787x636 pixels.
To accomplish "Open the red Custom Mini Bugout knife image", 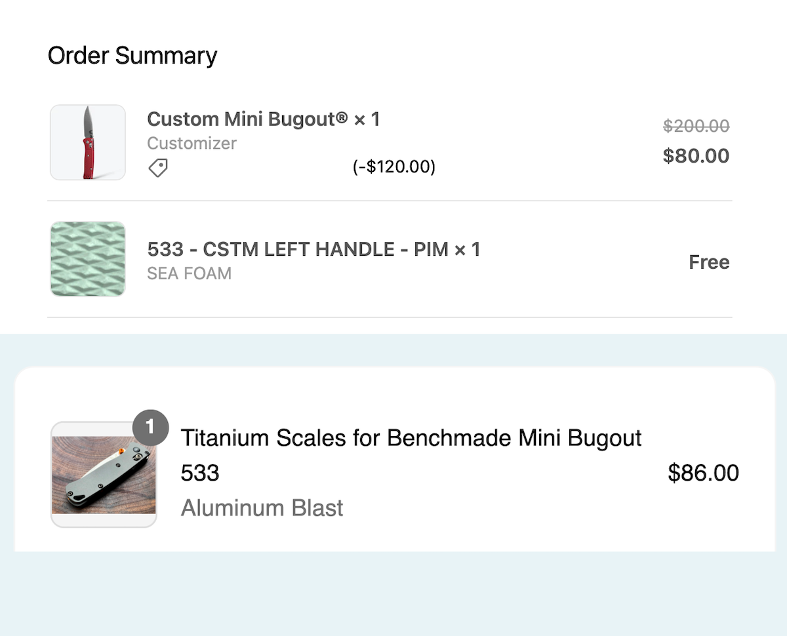I will pyautogui.click(x=88, y=142).
